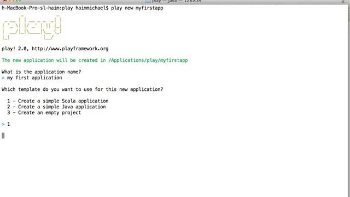Image resolution: width=350 pixels, height=197 pixels.
Task: Click the green 'new application will be created' line
Action: pos(95,60)
